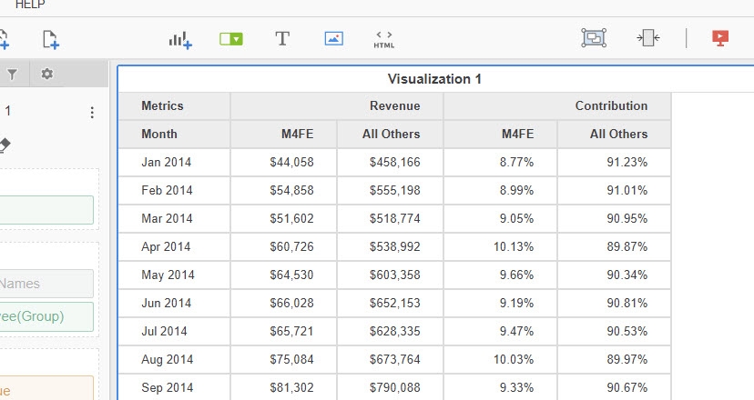Click the Contribution header cell
The height and width of the screenshot is (400, 754).
611,105
